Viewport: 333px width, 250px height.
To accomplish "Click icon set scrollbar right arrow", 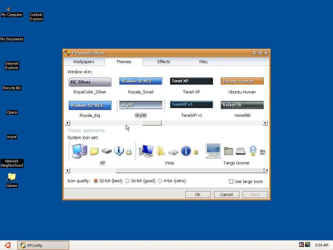I will click(267, 170).
